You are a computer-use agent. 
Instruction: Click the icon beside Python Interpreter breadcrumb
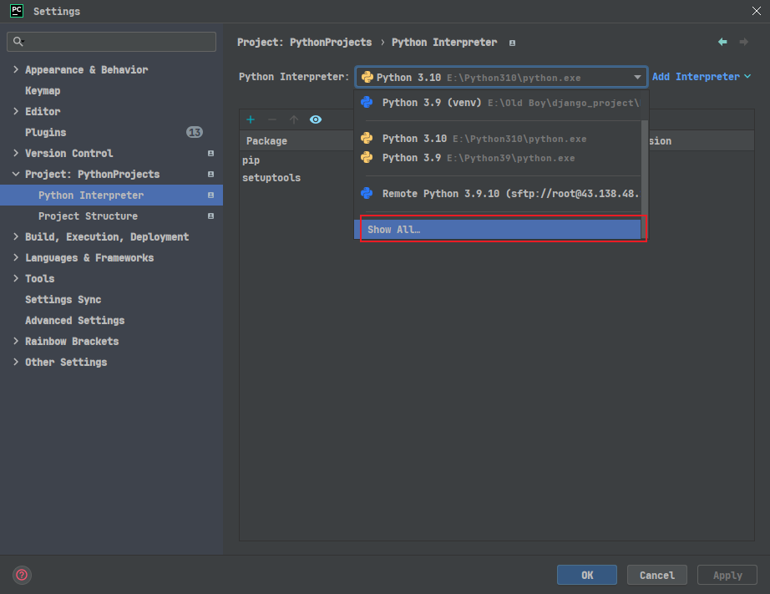coord(512,43)
